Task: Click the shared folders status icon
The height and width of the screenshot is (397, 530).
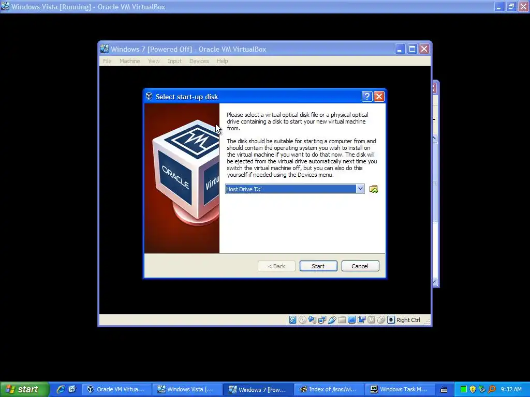Action: pos(342,319)
